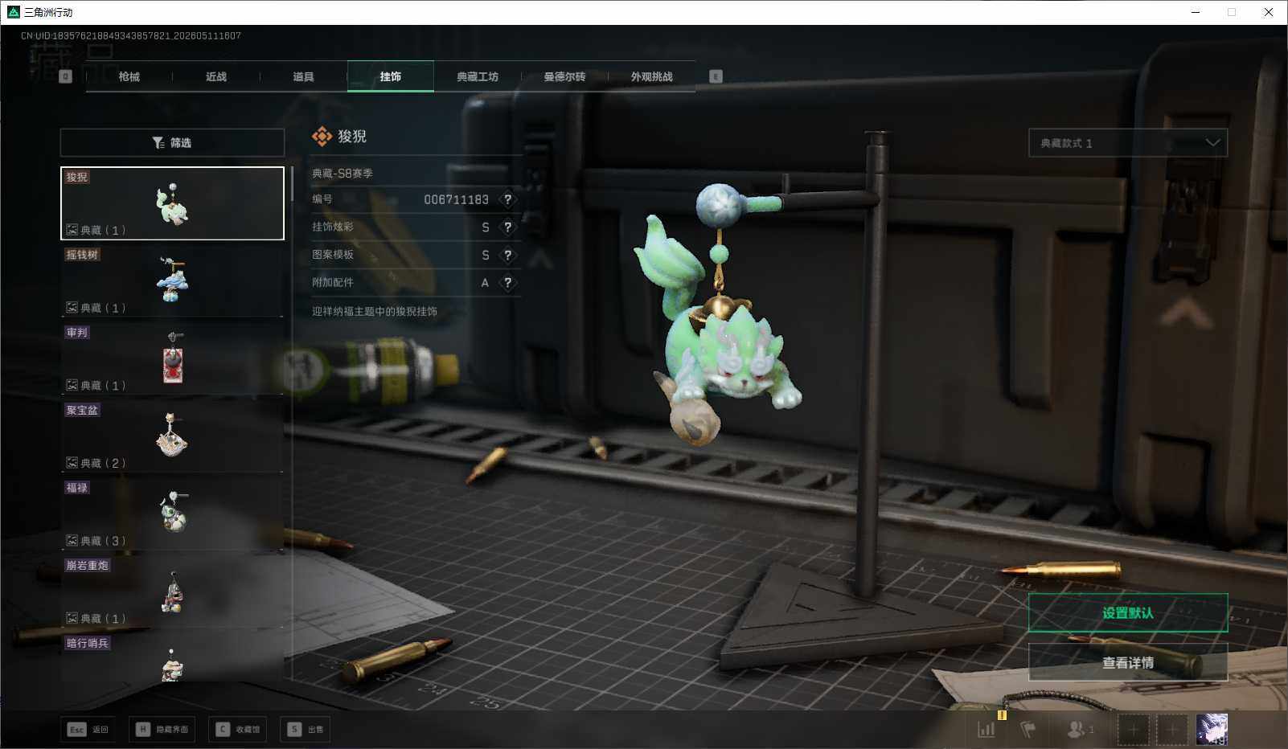
Task: Click the C 收藏馆 button
Action: click(x=237, y=729)
